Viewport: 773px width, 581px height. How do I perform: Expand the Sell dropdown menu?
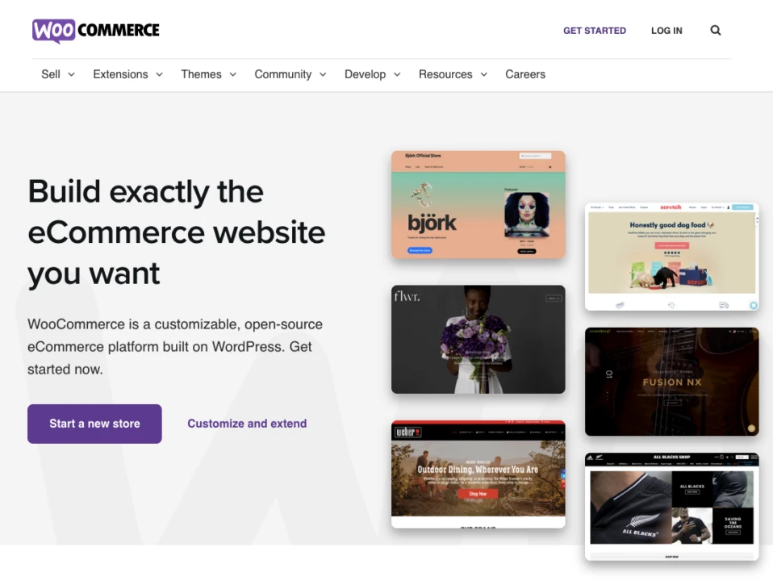coord(57,74)
